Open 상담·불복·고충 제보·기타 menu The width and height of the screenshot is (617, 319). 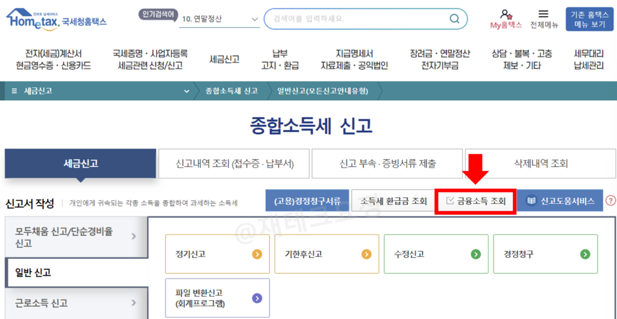[522, 60]
